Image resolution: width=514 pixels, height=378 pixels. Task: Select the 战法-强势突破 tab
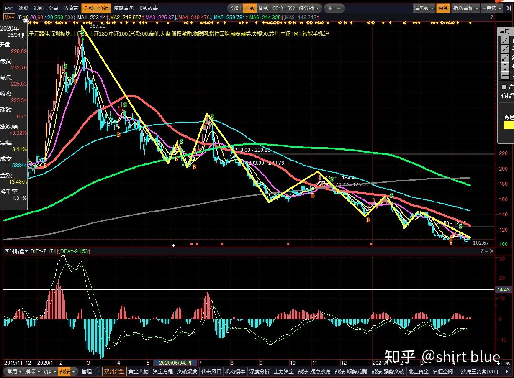(x=388, y=371)
